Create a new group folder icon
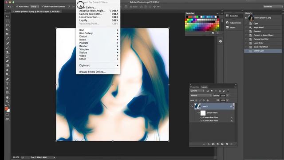284x160 pixels. [222, 144]
